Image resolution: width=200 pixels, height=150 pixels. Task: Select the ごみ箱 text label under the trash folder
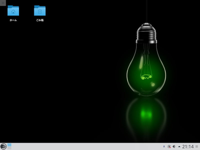40,20
